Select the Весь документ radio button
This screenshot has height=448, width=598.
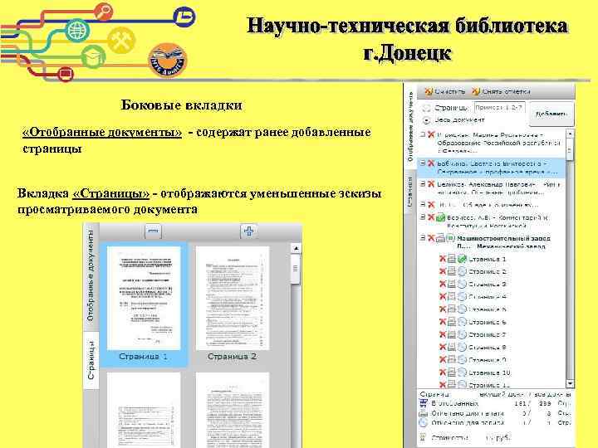pos(426,120)
